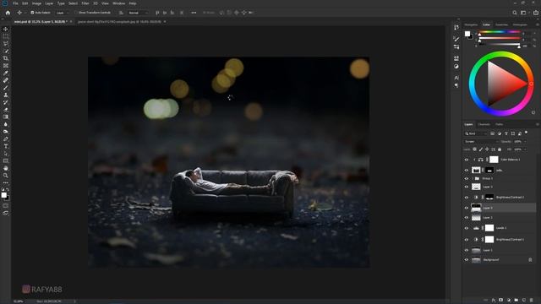Open the Character panel icon in side dock

pyautogui.click(x=456, y=78)
